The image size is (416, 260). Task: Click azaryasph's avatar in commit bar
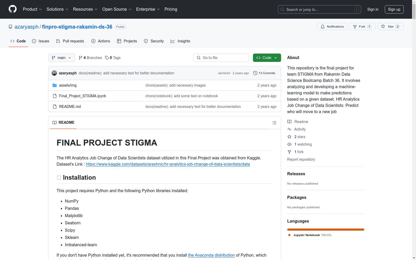click(x=54, y=73)
